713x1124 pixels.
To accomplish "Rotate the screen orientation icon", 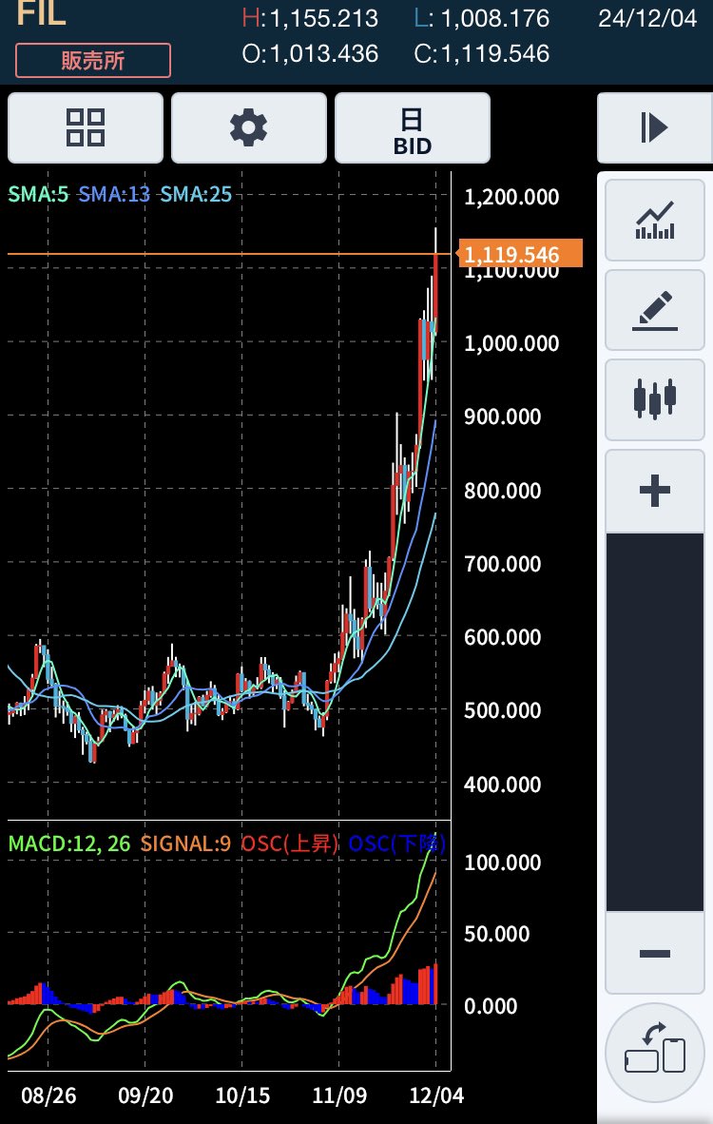I will [x=655, y=1053].
